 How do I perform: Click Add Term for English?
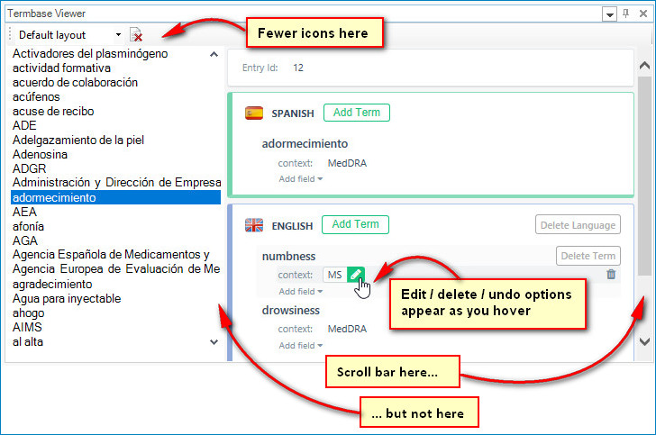(x=356, y=224)
